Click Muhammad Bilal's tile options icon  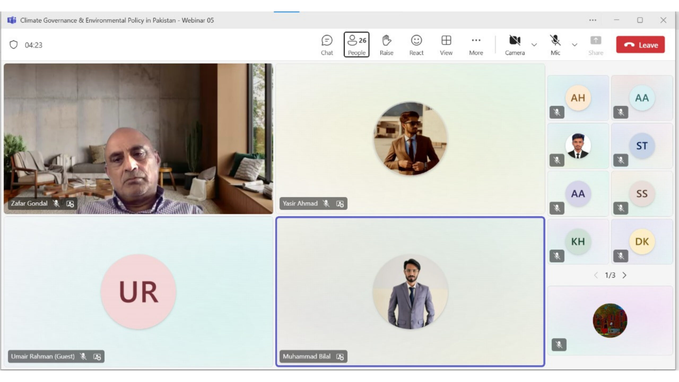[x=340, y=357]
